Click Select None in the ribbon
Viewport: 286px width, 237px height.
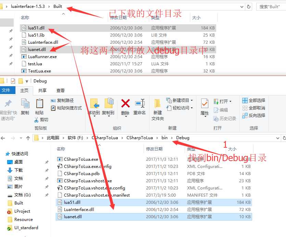254,108
